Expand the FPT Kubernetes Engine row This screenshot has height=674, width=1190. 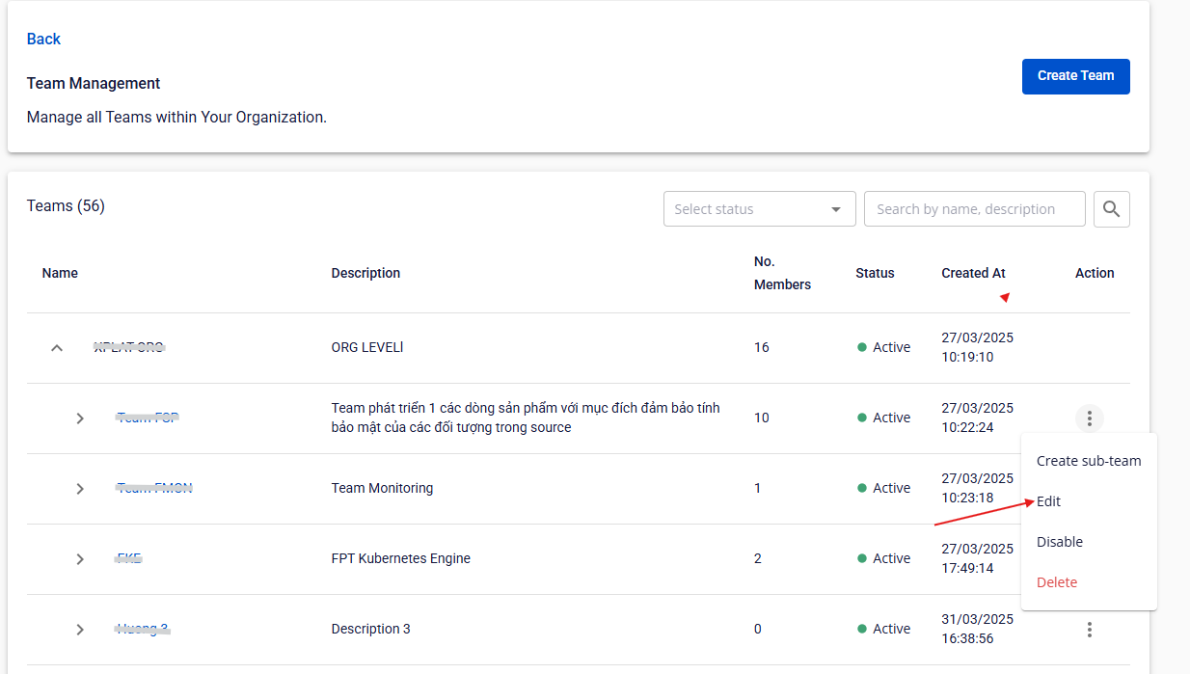point(80,559)
